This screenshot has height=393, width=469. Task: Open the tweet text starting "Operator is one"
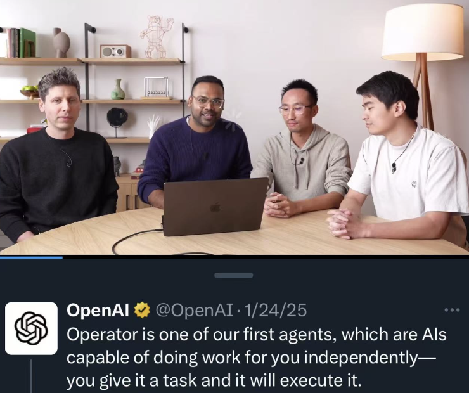(x=256, y=358)
